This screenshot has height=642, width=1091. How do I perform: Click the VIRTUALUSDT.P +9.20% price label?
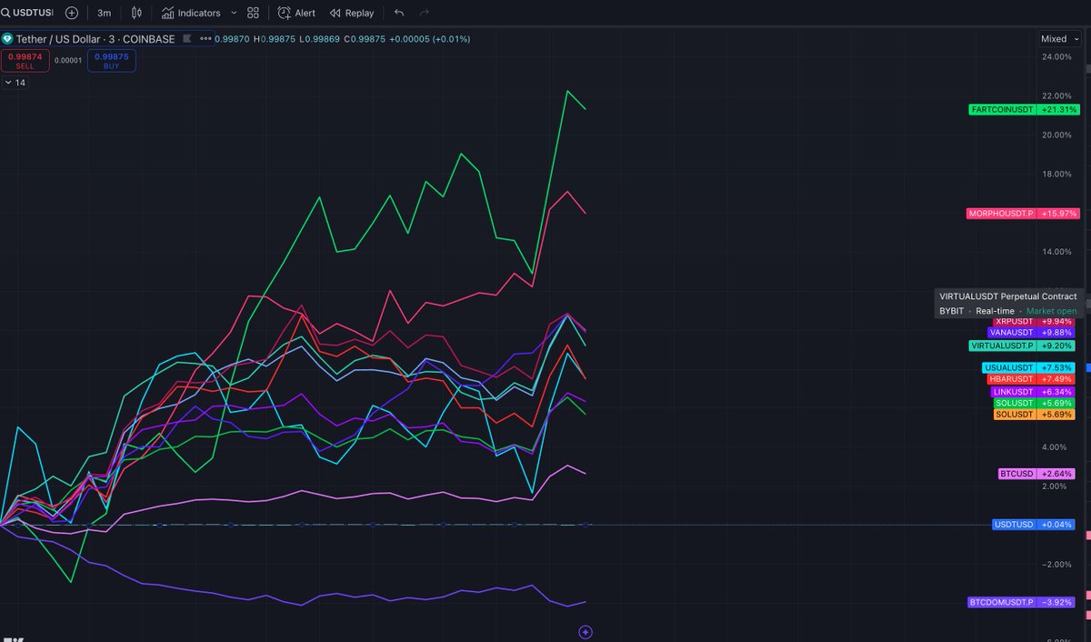click(1023, 346)
